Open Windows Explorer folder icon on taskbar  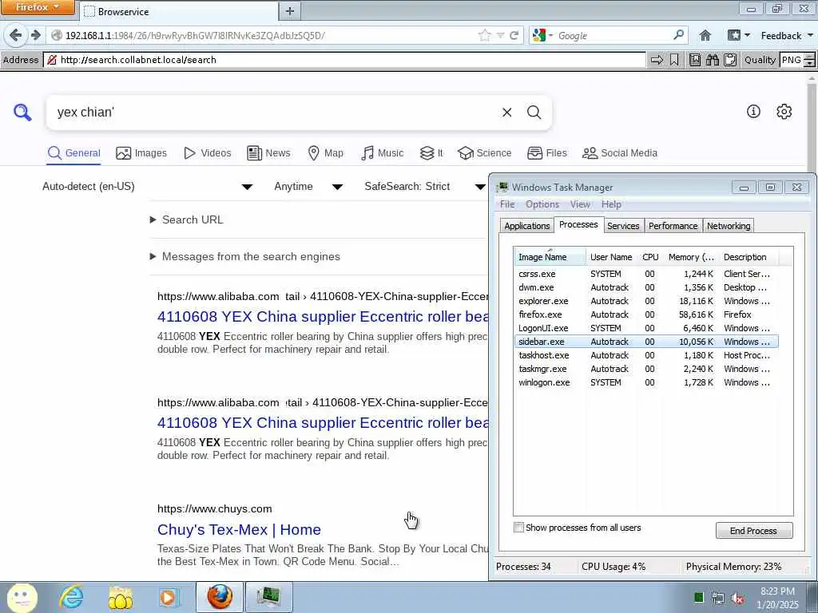[x=120, y=598]
